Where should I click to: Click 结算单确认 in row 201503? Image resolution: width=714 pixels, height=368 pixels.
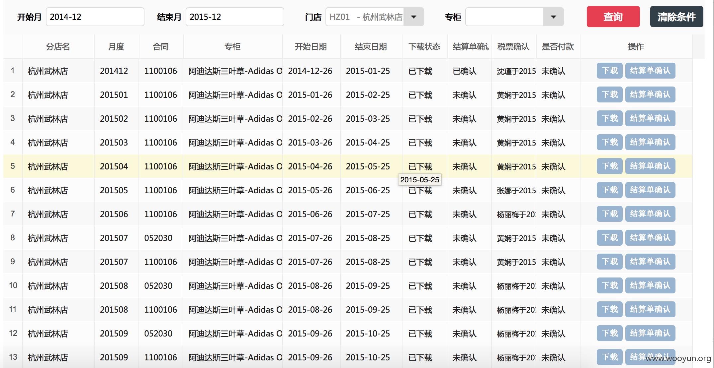click(650, 142)
